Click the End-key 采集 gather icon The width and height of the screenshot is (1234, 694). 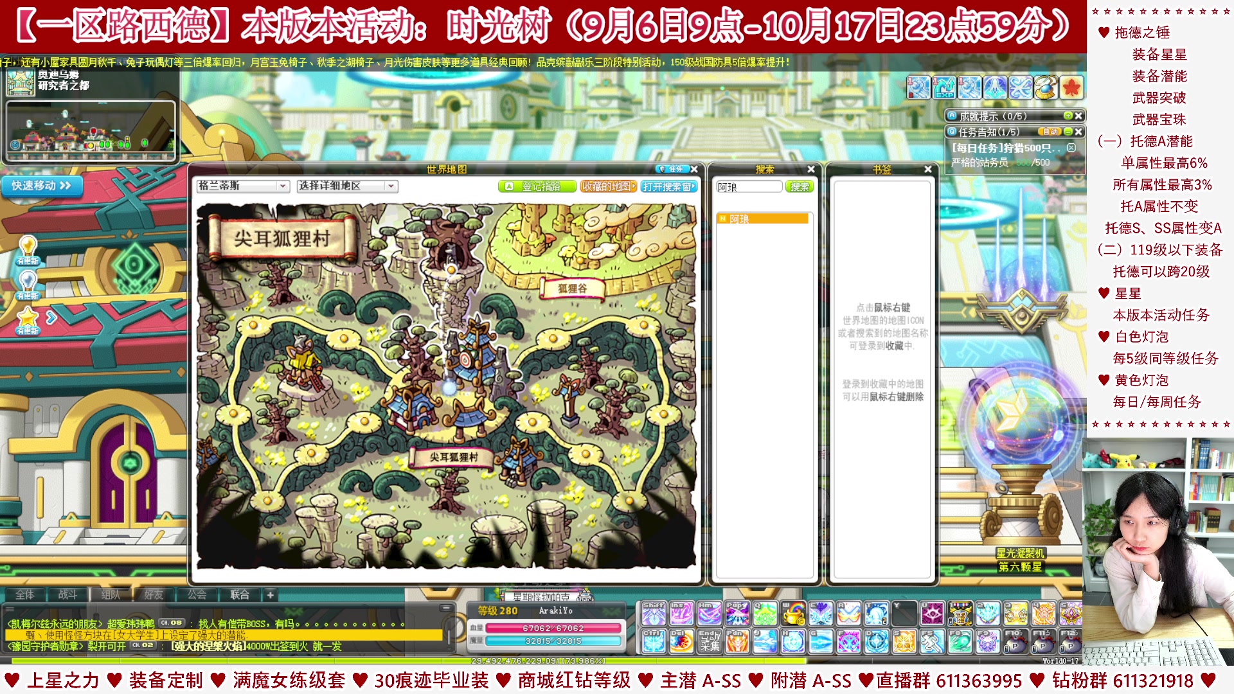(709, 641)
